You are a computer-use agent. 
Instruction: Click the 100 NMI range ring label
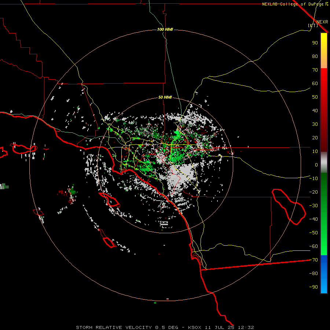165,29
